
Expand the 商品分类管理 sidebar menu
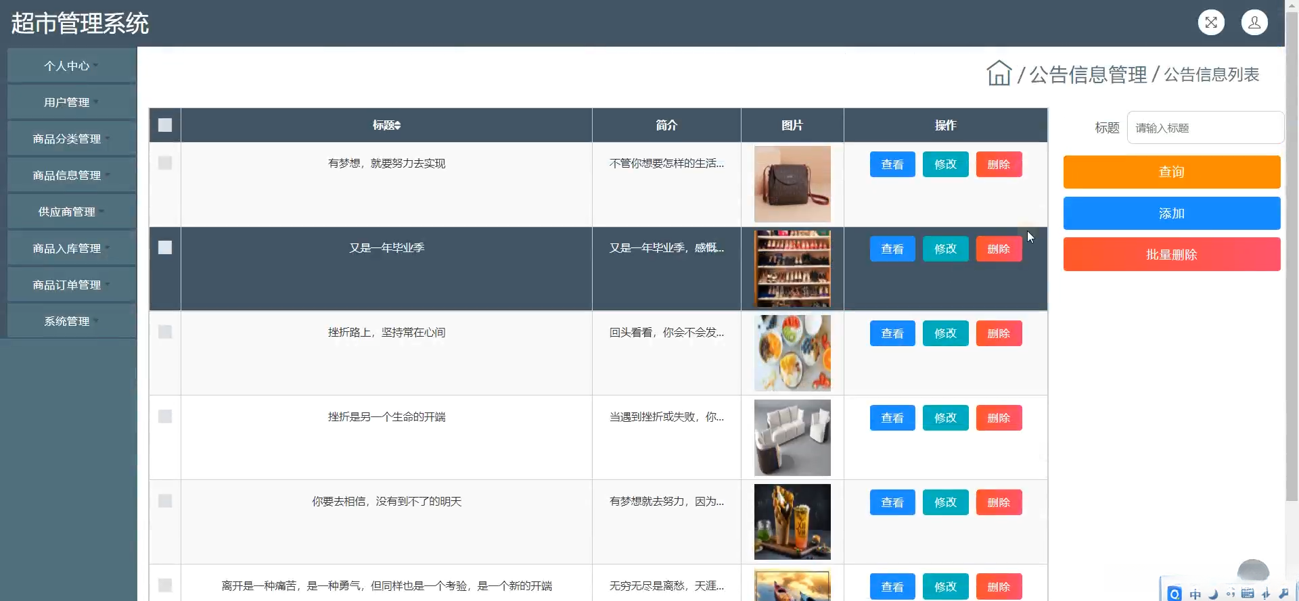pyautogui.click(x=72, y=139)
